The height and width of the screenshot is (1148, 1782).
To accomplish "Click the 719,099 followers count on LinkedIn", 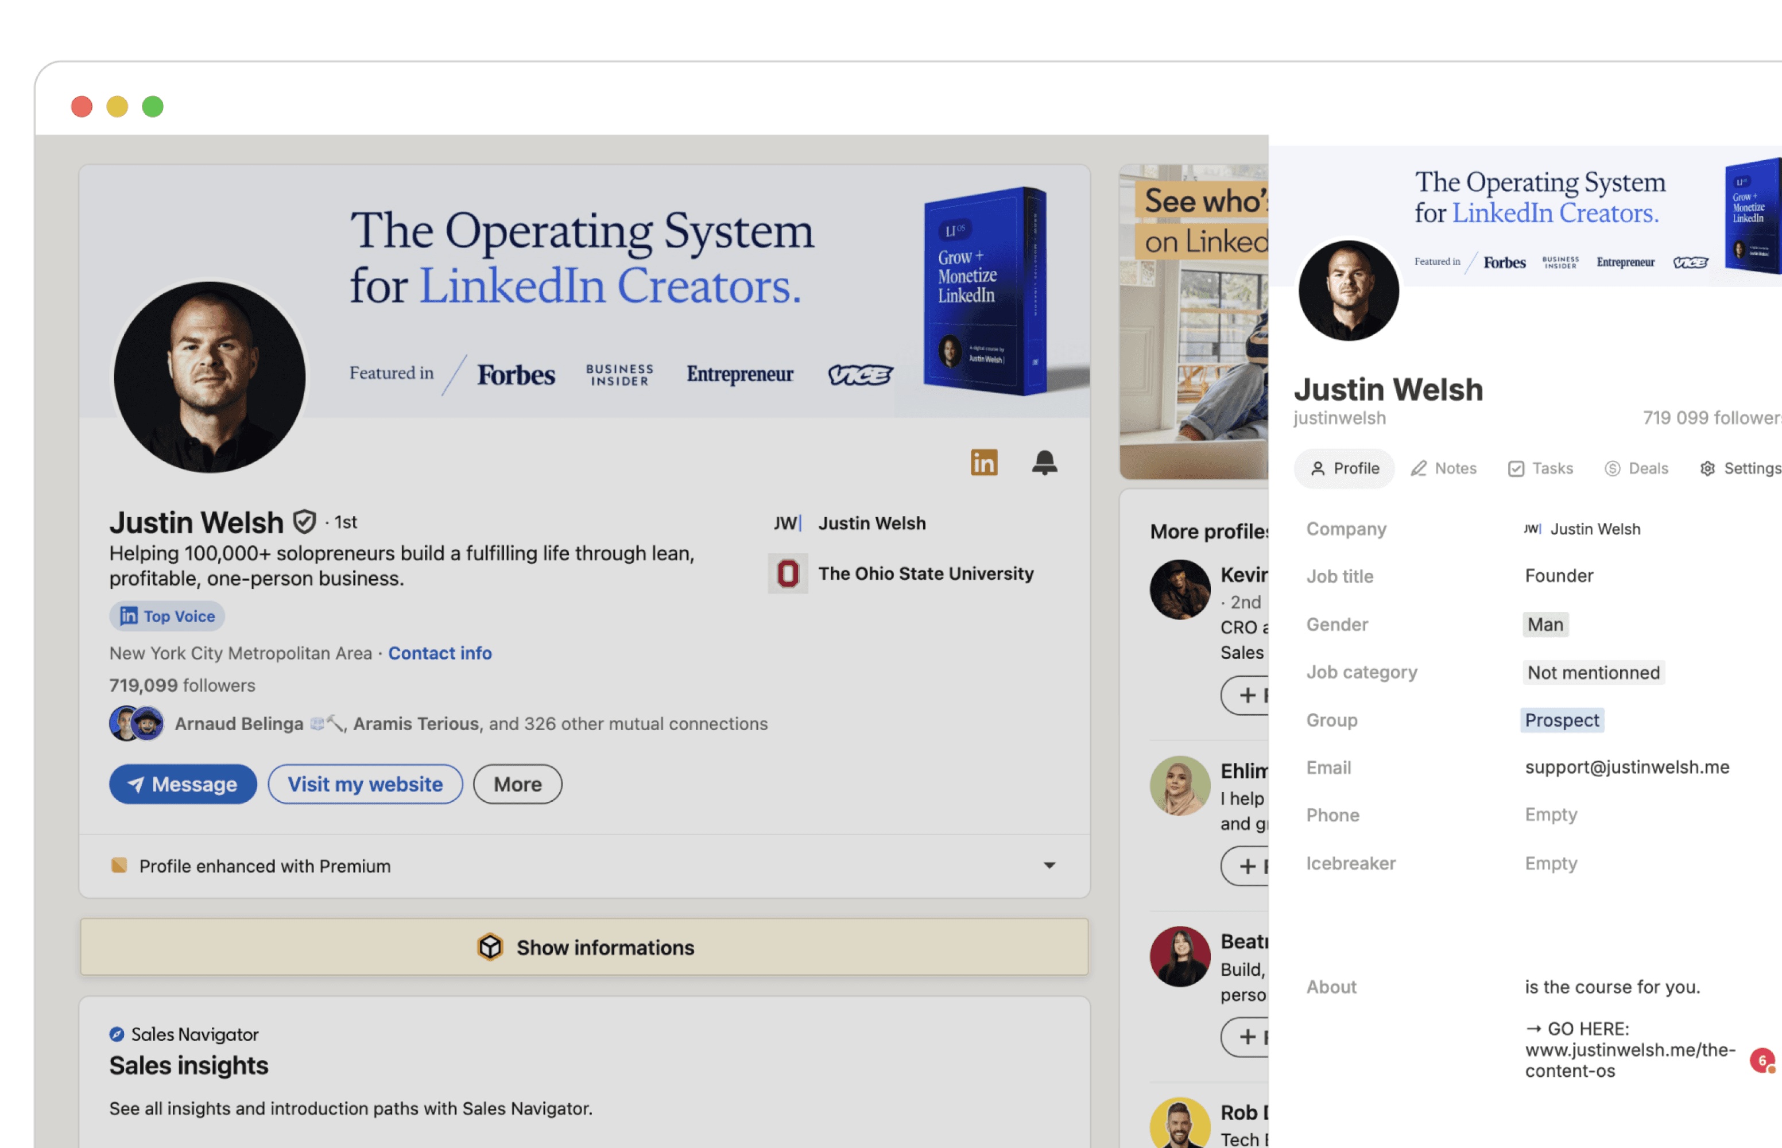I will coord(182,685).
